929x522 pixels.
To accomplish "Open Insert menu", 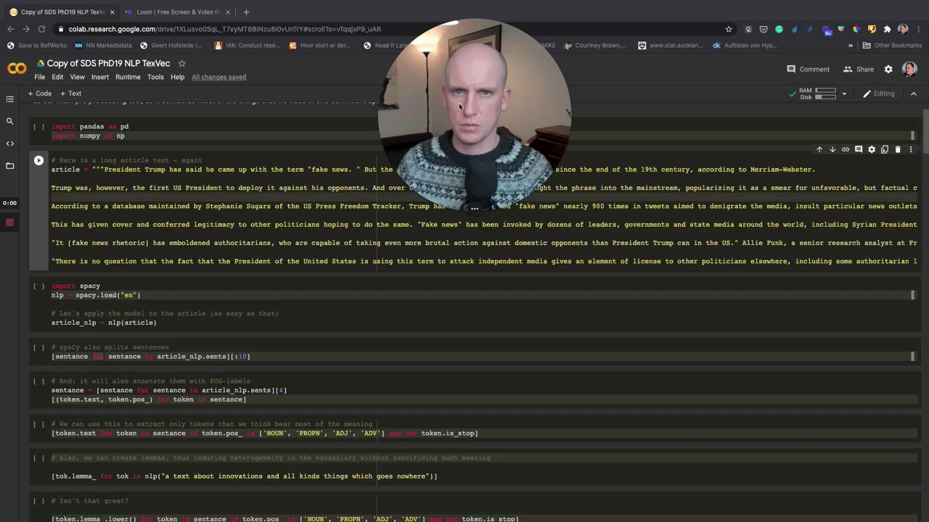I will 100,77.
